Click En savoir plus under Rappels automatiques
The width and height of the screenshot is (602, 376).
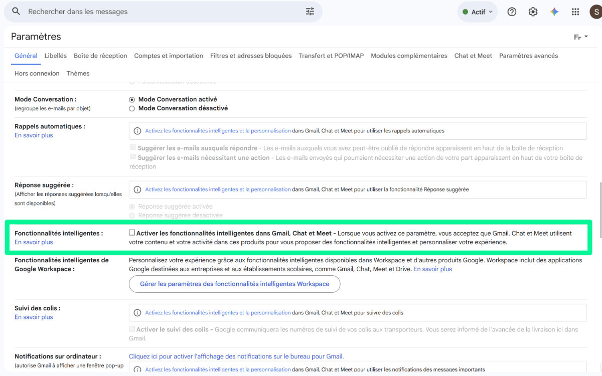[34, 135]
